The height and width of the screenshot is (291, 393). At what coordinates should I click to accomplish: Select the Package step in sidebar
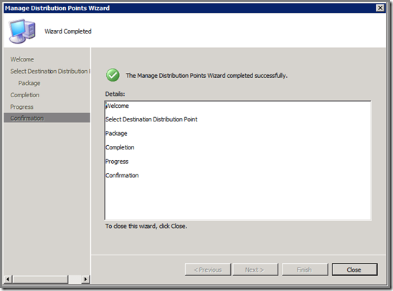pos(29,83)
